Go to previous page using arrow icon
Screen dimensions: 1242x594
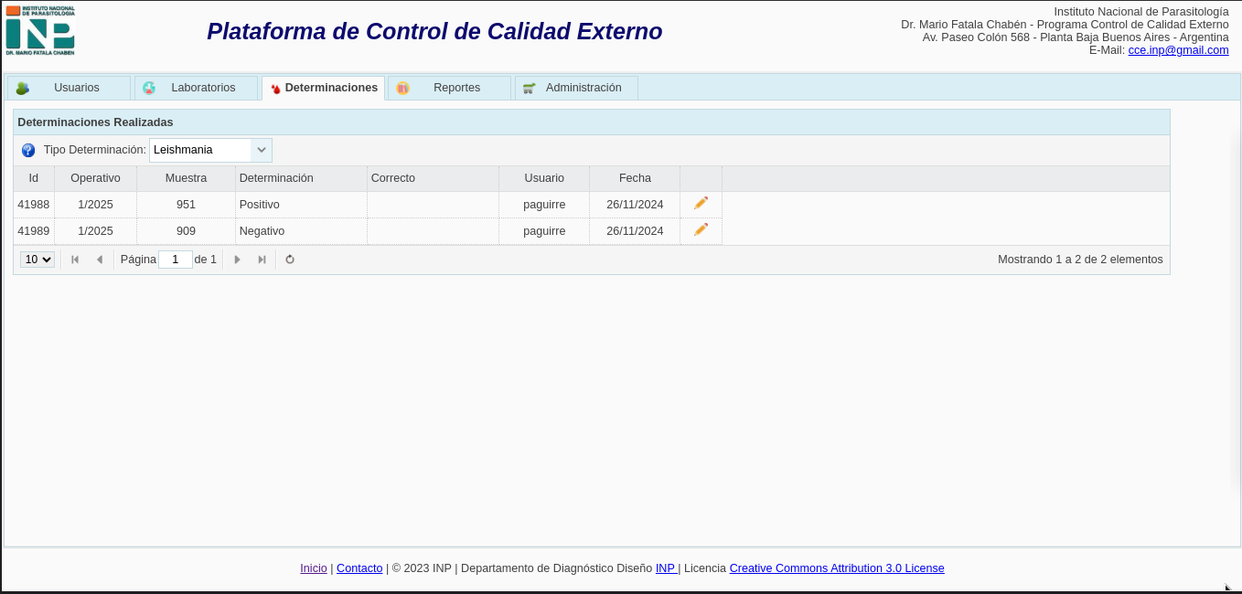tap(100, 260)
